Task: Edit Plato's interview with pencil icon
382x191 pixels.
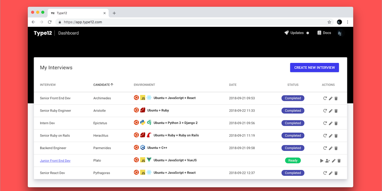Action: (x=334, y=160)
